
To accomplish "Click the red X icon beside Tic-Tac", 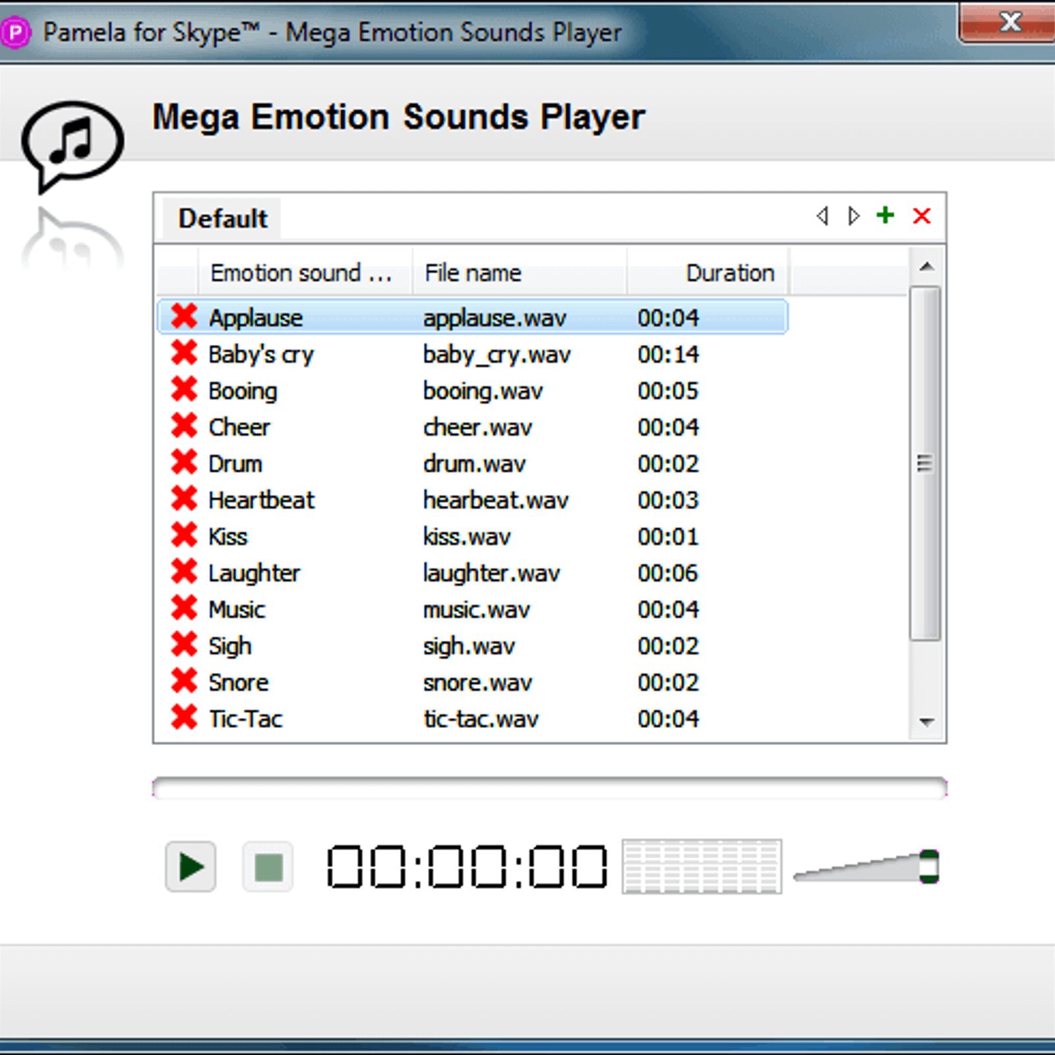I will (184, 717).
